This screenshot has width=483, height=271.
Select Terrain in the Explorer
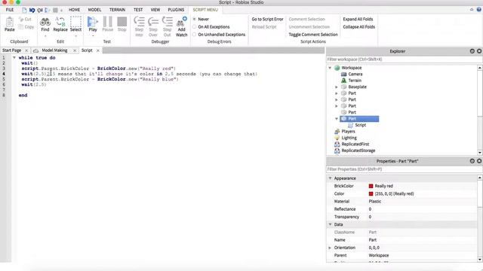click(x=355, y=81)
